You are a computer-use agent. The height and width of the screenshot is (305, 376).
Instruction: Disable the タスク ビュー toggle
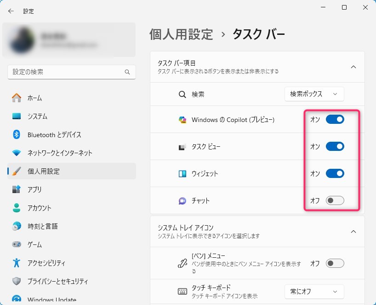click(x=335, y=147)
